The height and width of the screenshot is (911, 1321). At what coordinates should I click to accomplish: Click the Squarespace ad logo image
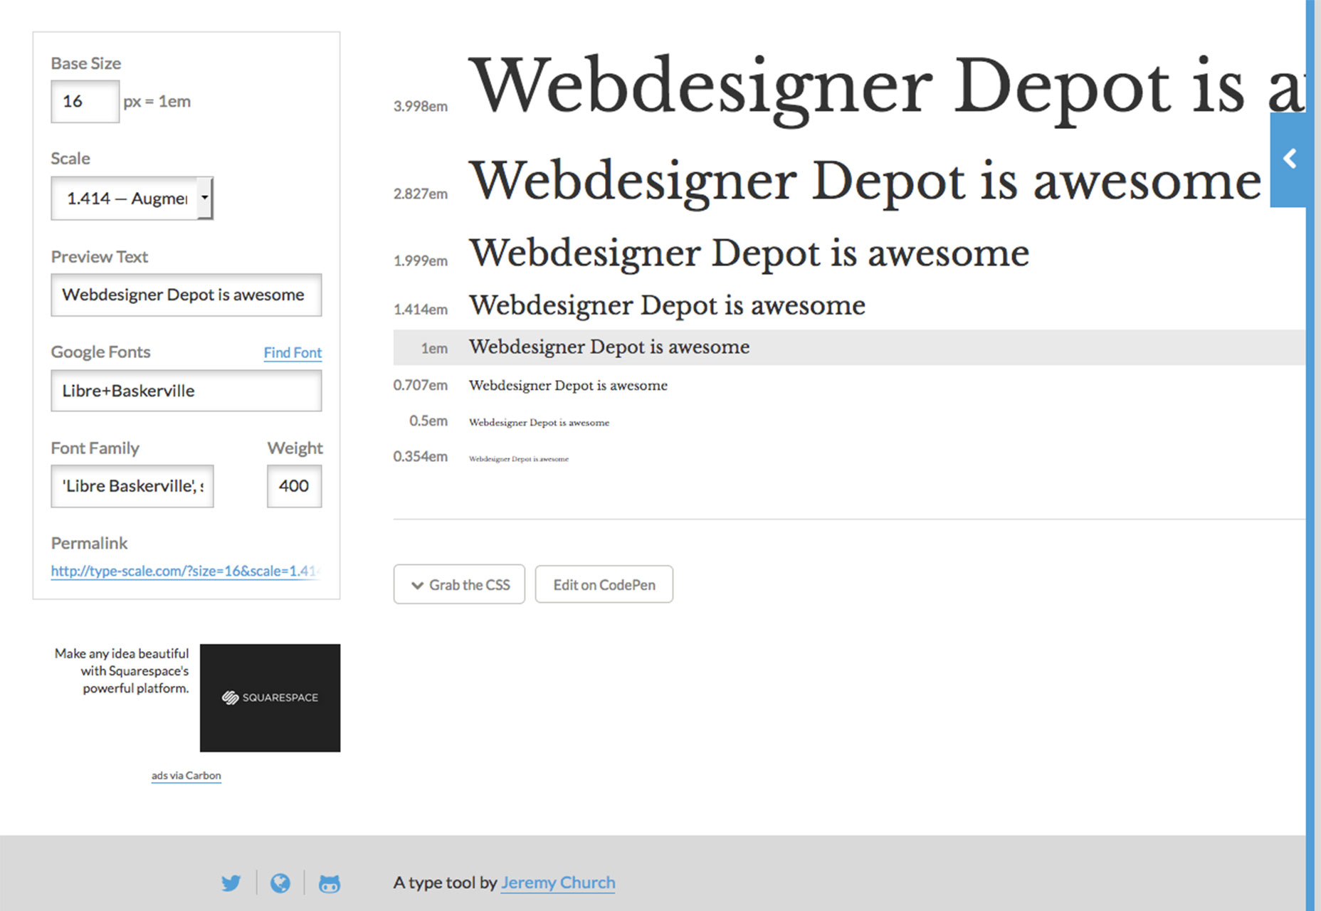click(270, 697)
